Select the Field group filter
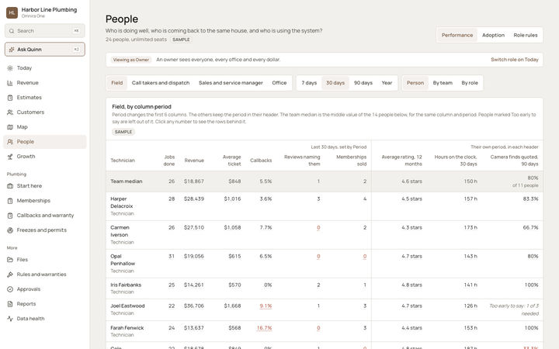Viewport: 559px width, 349px height. click(117, 83)
